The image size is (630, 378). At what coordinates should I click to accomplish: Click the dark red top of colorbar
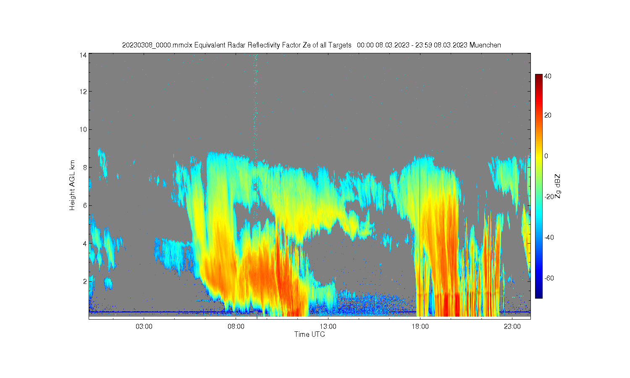pos(538,77)
